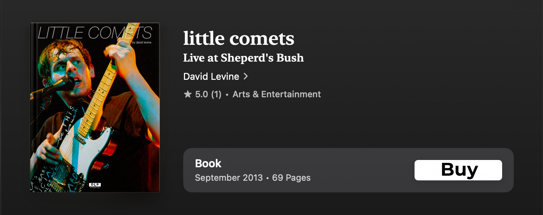Click the LITTLE COMETS cover heading

pos(95,33)
